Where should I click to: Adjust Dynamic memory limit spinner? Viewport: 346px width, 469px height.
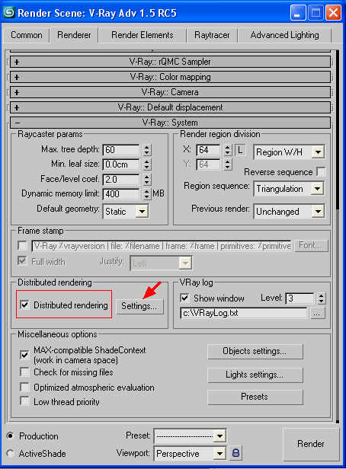click(x=146, y=194)
